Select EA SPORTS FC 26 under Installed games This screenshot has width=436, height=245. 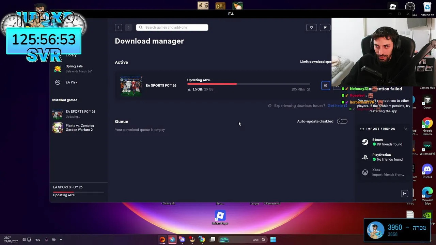pos(78,114)
